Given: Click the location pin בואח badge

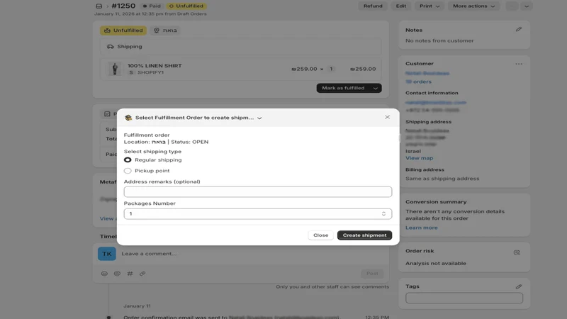Looking at the screenshot, I should pos(165,30).
